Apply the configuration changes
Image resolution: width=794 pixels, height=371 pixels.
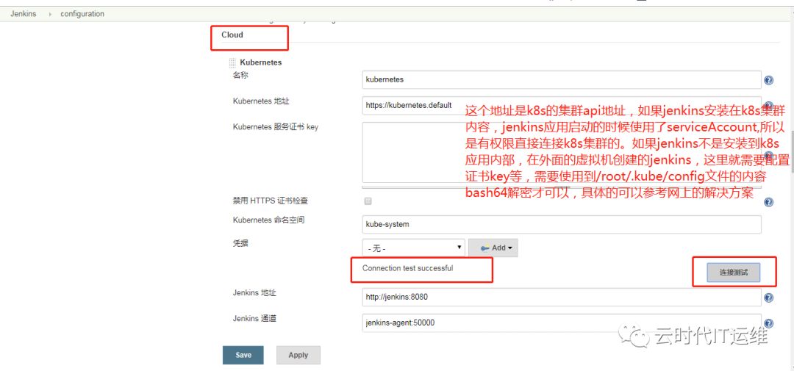(298, 355)
